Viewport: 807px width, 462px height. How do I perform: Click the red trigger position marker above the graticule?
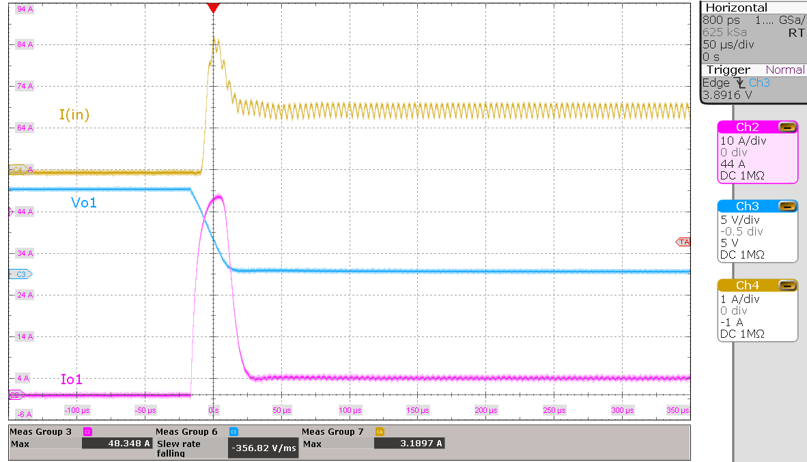tap(213, 7)
